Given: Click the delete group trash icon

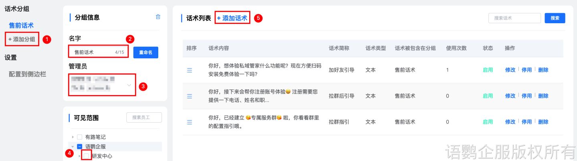Looking at the screenshot, I should (x=158, y=17).
